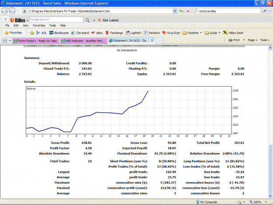Click the red Stop loading icon

click(x=188, y=11)
